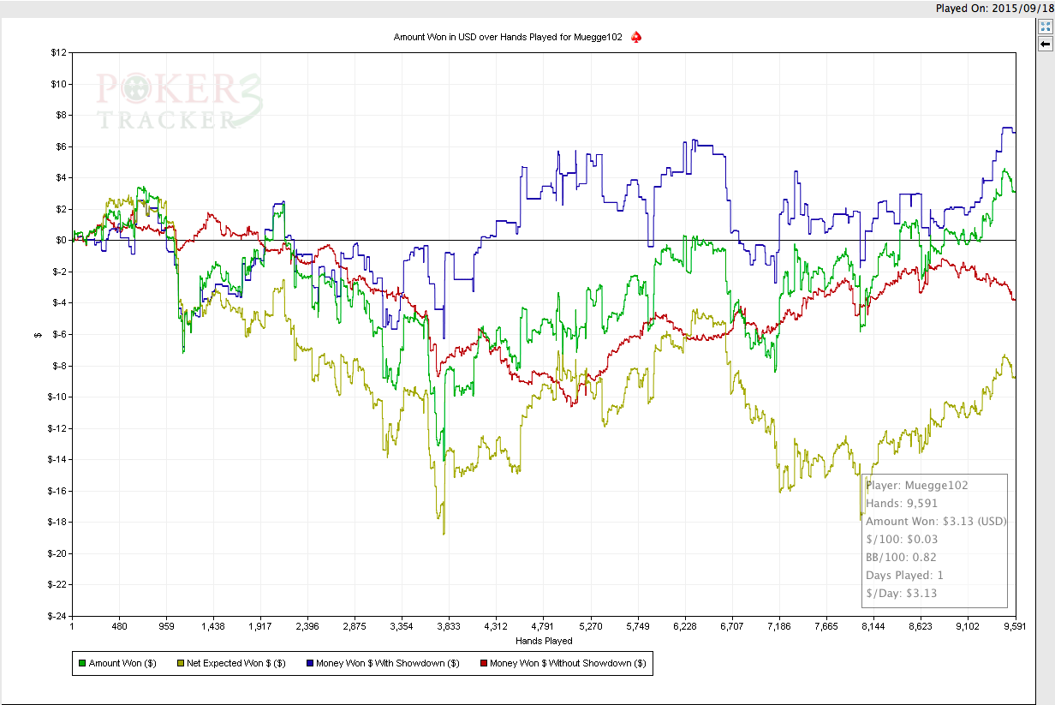Click the $12 label on the y-axis
Image resolution: width=1055 pixels, height=705 pixels.
(58, 53)
